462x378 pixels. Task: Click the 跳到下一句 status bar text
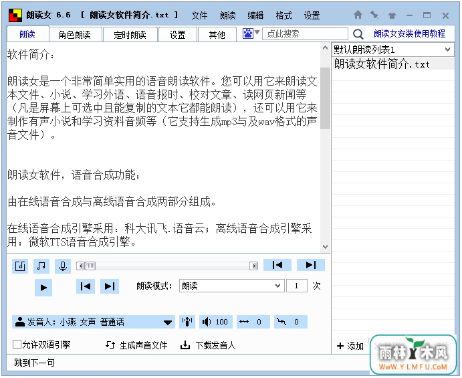click(34, 363)
